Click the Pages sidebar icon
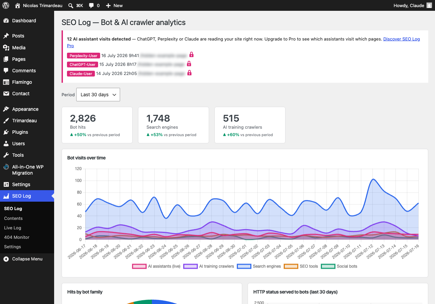 pyautogui.click(x=6, y=59)
